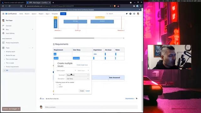Tick the 'req' issue checkbox
This screenshot has width=201, height=113.
pyautogui.click(x=57, y=84)
